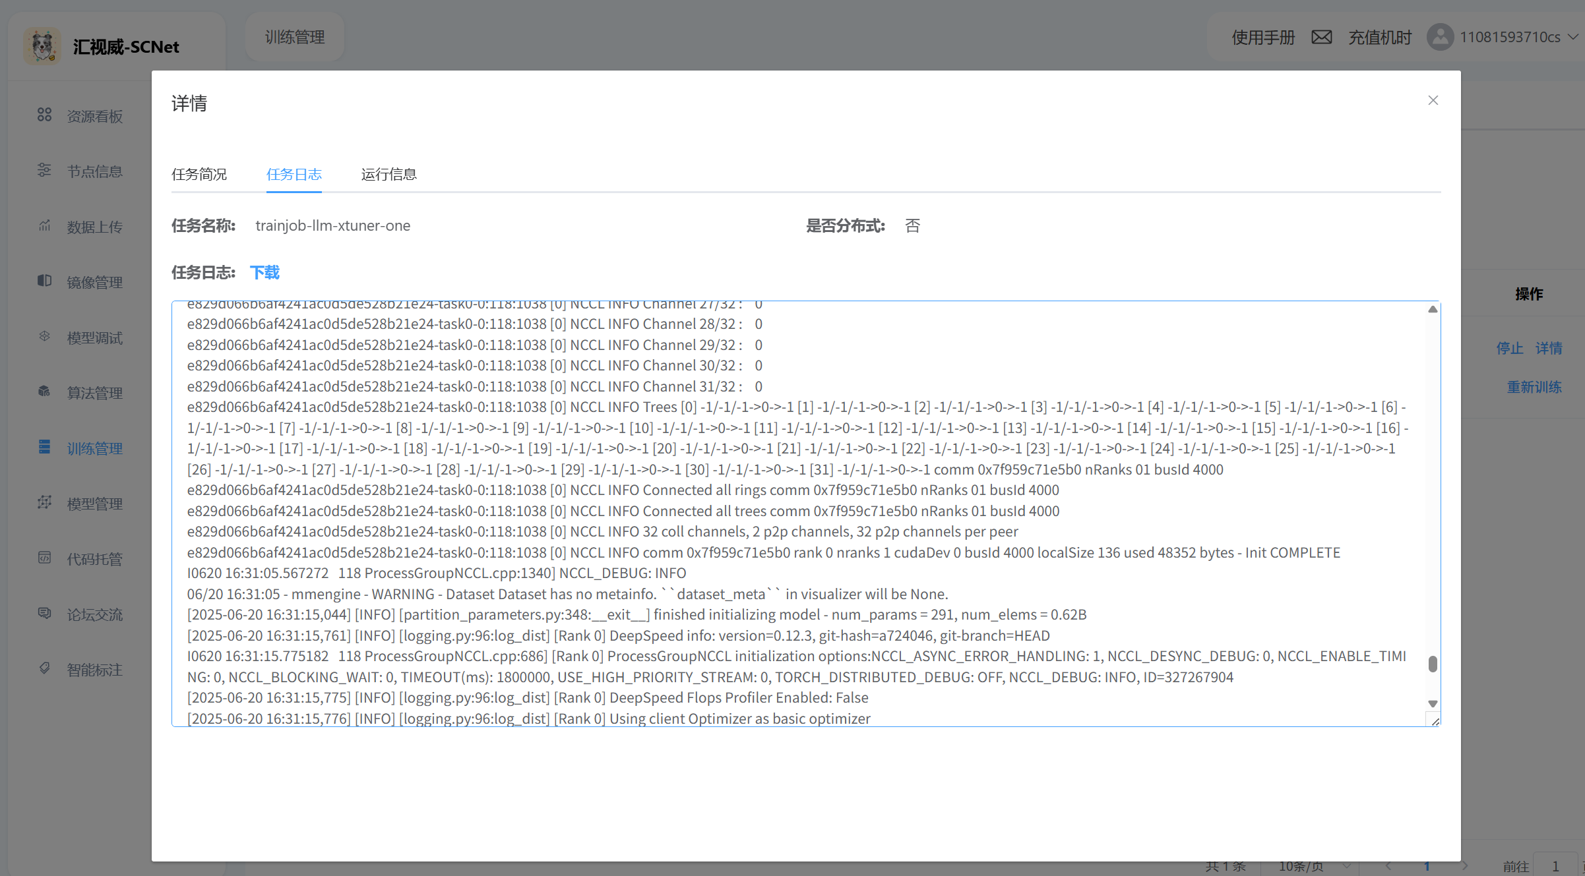
Task: Click the 节点信息 sidebar icon
Action: [44, 171]
